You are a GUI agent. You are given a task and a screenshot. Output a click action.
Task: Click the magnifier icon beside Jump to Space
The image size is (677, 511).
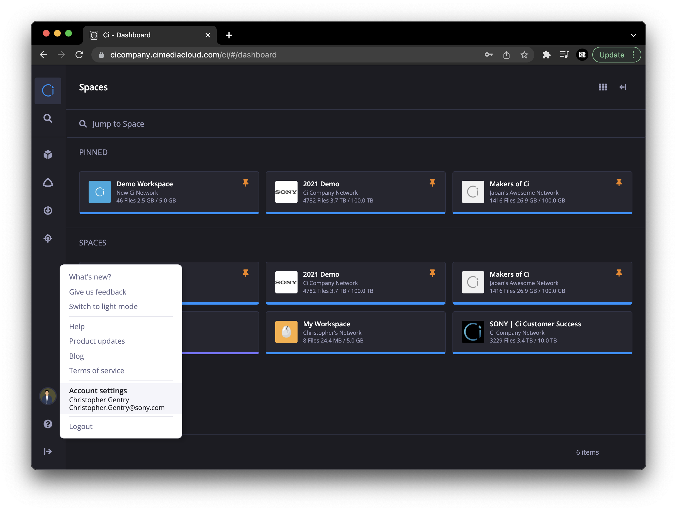pyautogui.click(x=83, y=124)
